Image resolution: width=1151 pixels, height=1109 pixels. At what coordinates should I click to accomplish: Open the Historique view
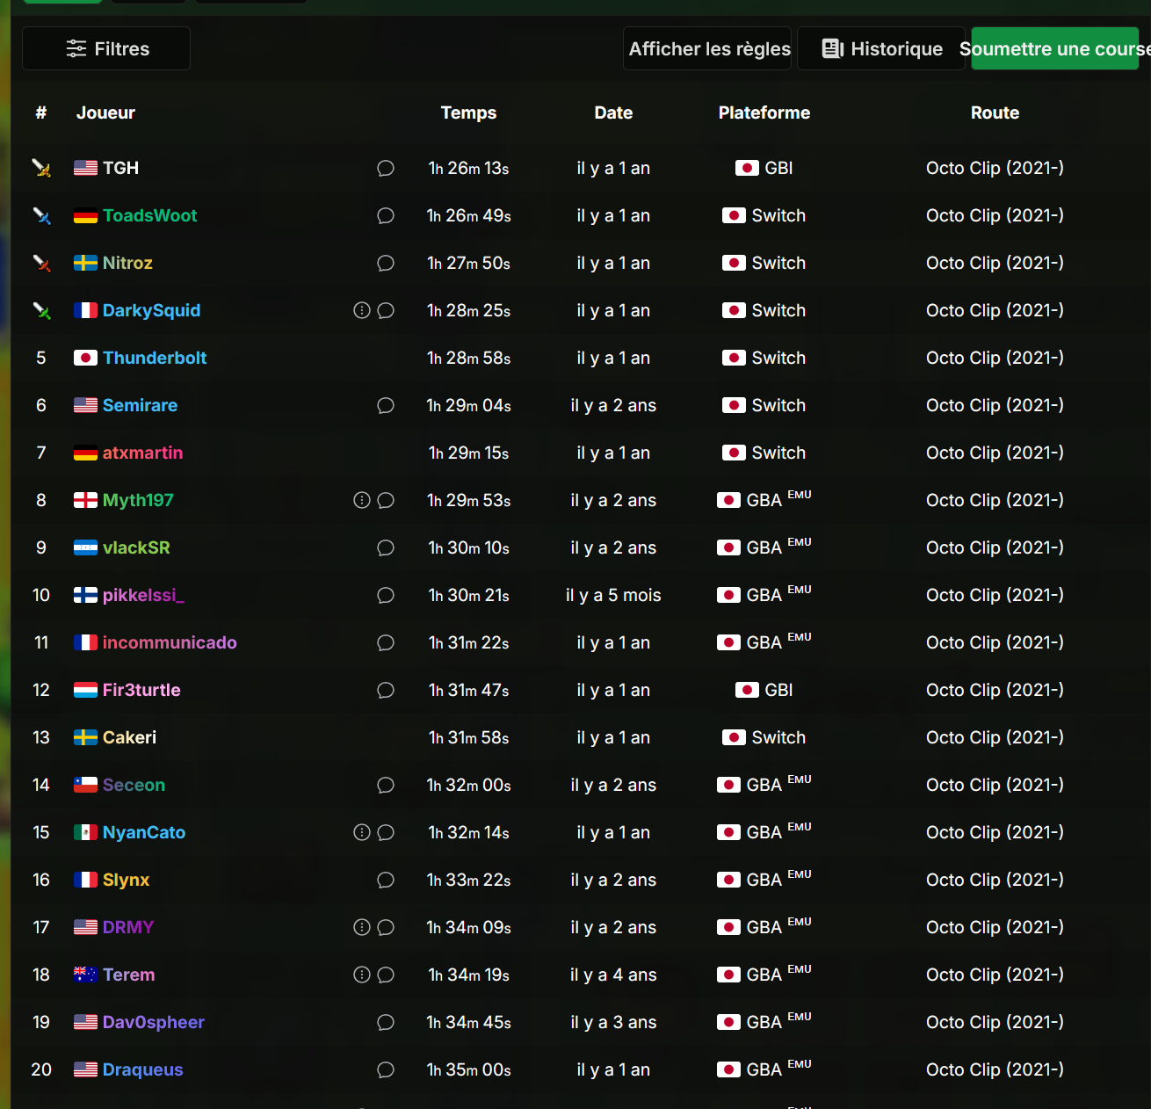(881, 48)
